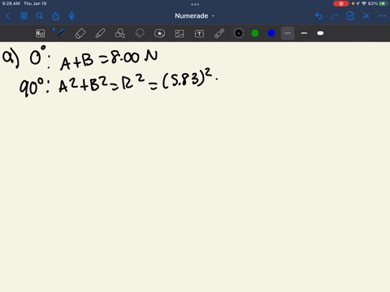Pick the green pen color
This screenshot has height=292, width=390.
(x=255, y=33)
